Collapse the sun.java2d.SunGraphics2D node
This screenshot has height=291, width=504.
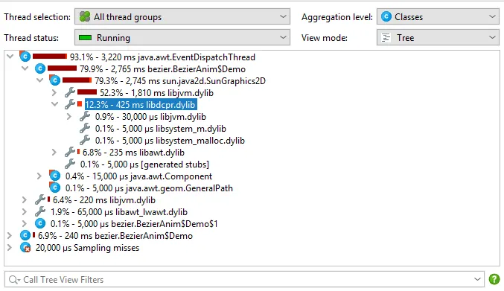click(x=40, y=80)
